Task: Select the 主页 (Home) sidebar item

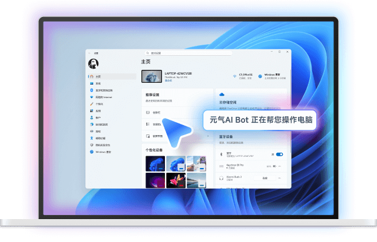Action: click(x=98, y=76)
